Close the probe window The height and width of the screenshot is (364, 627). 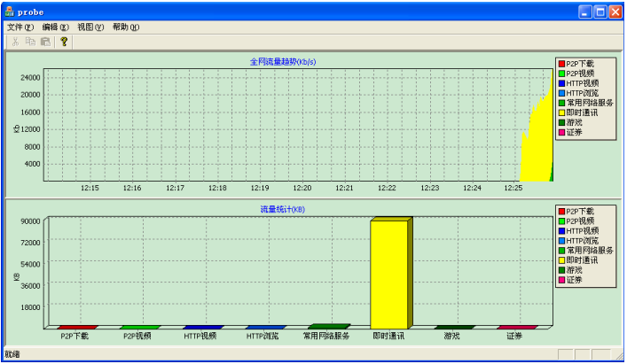tap(615, 12)
